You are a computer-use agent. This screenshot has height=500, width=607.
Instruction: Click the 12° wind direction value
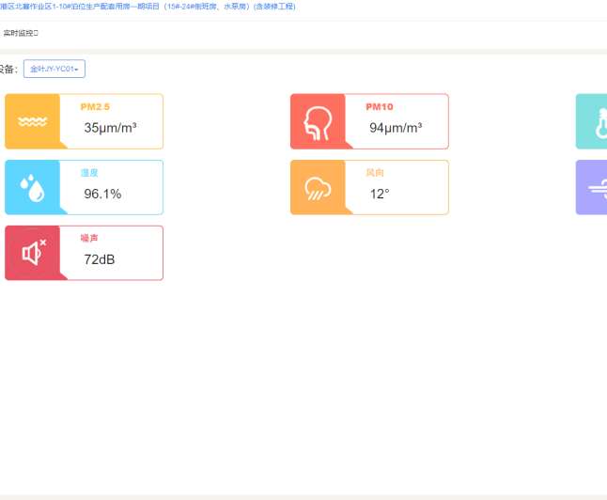pos(380,194)
